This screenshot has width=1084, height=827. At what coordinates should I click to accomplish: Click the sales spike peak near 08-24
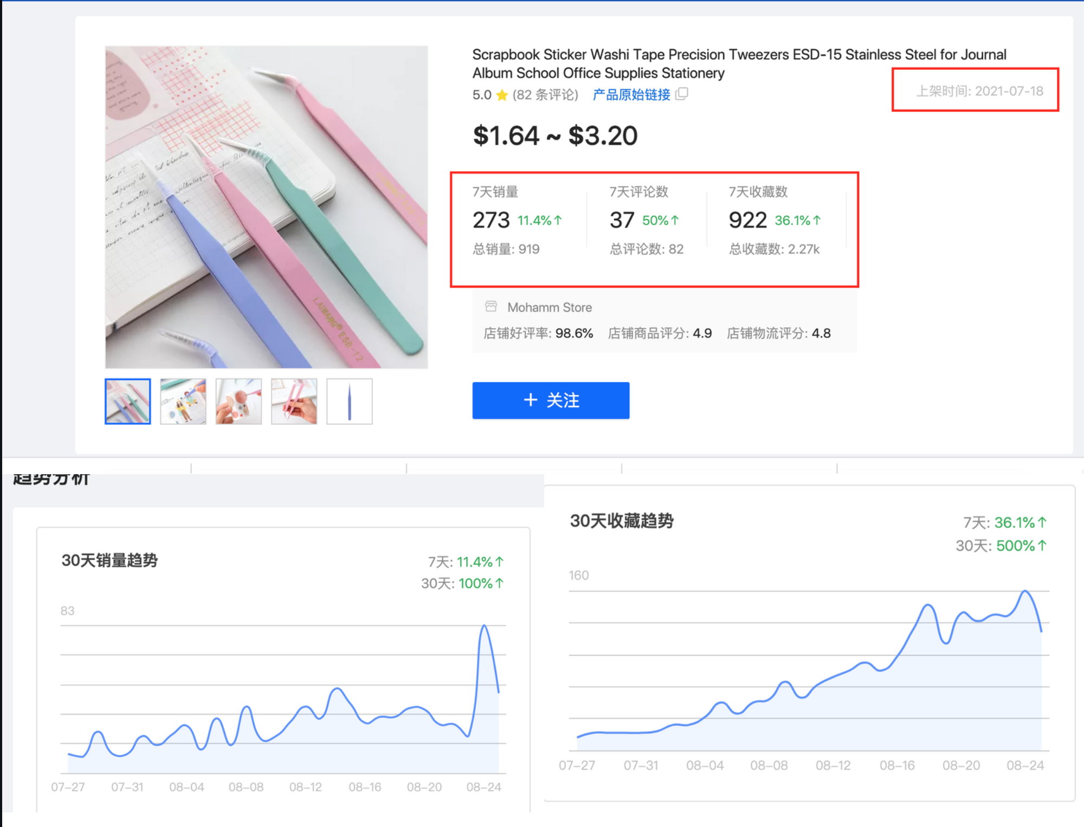(x=484, y=626)
